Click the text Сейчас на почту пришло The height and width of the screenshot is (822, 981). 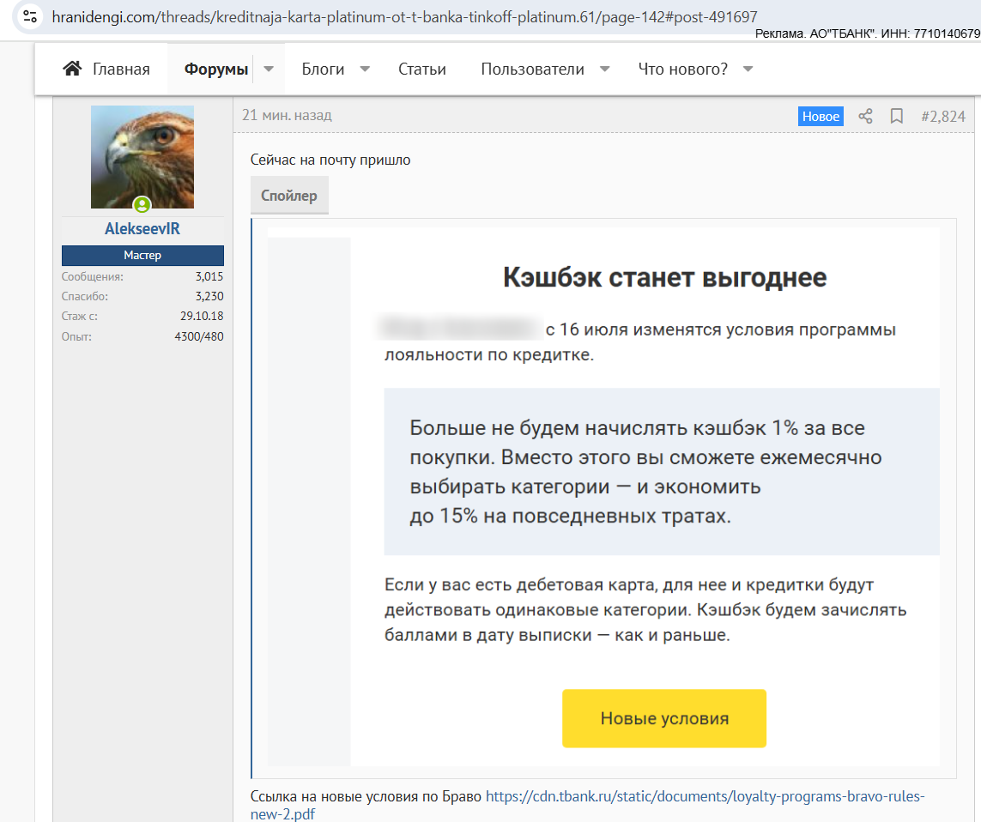[330, 160]
